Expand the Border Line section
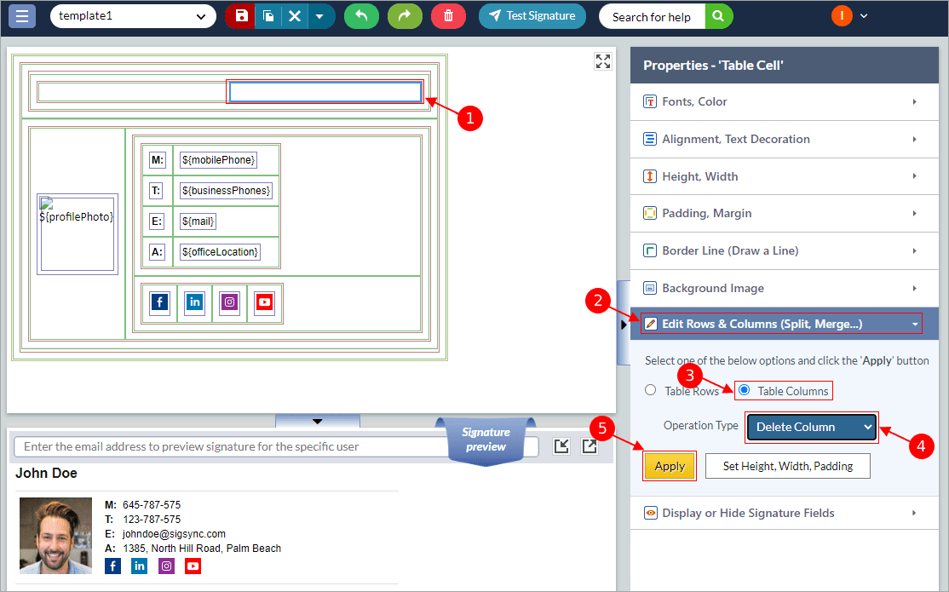This screenshot has height=592, width=949. pyautogui.click(x=775, y=250)
